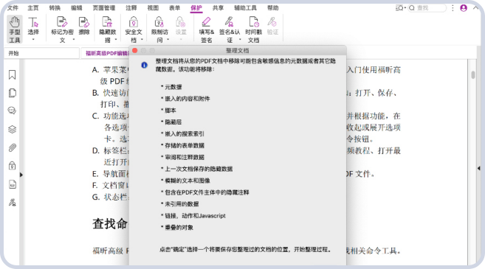Expand the left navigation panel arrow
Viewport: 485px width, 269px height.
pyautogui.click(x=21, y=175)
